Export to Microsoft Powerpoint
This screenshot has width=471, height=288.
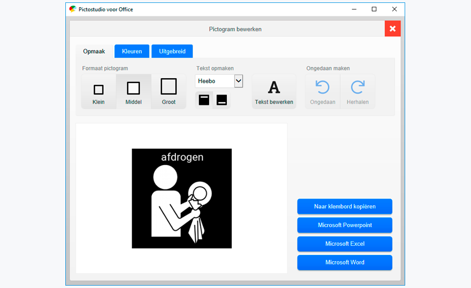(x=345, y=225)
